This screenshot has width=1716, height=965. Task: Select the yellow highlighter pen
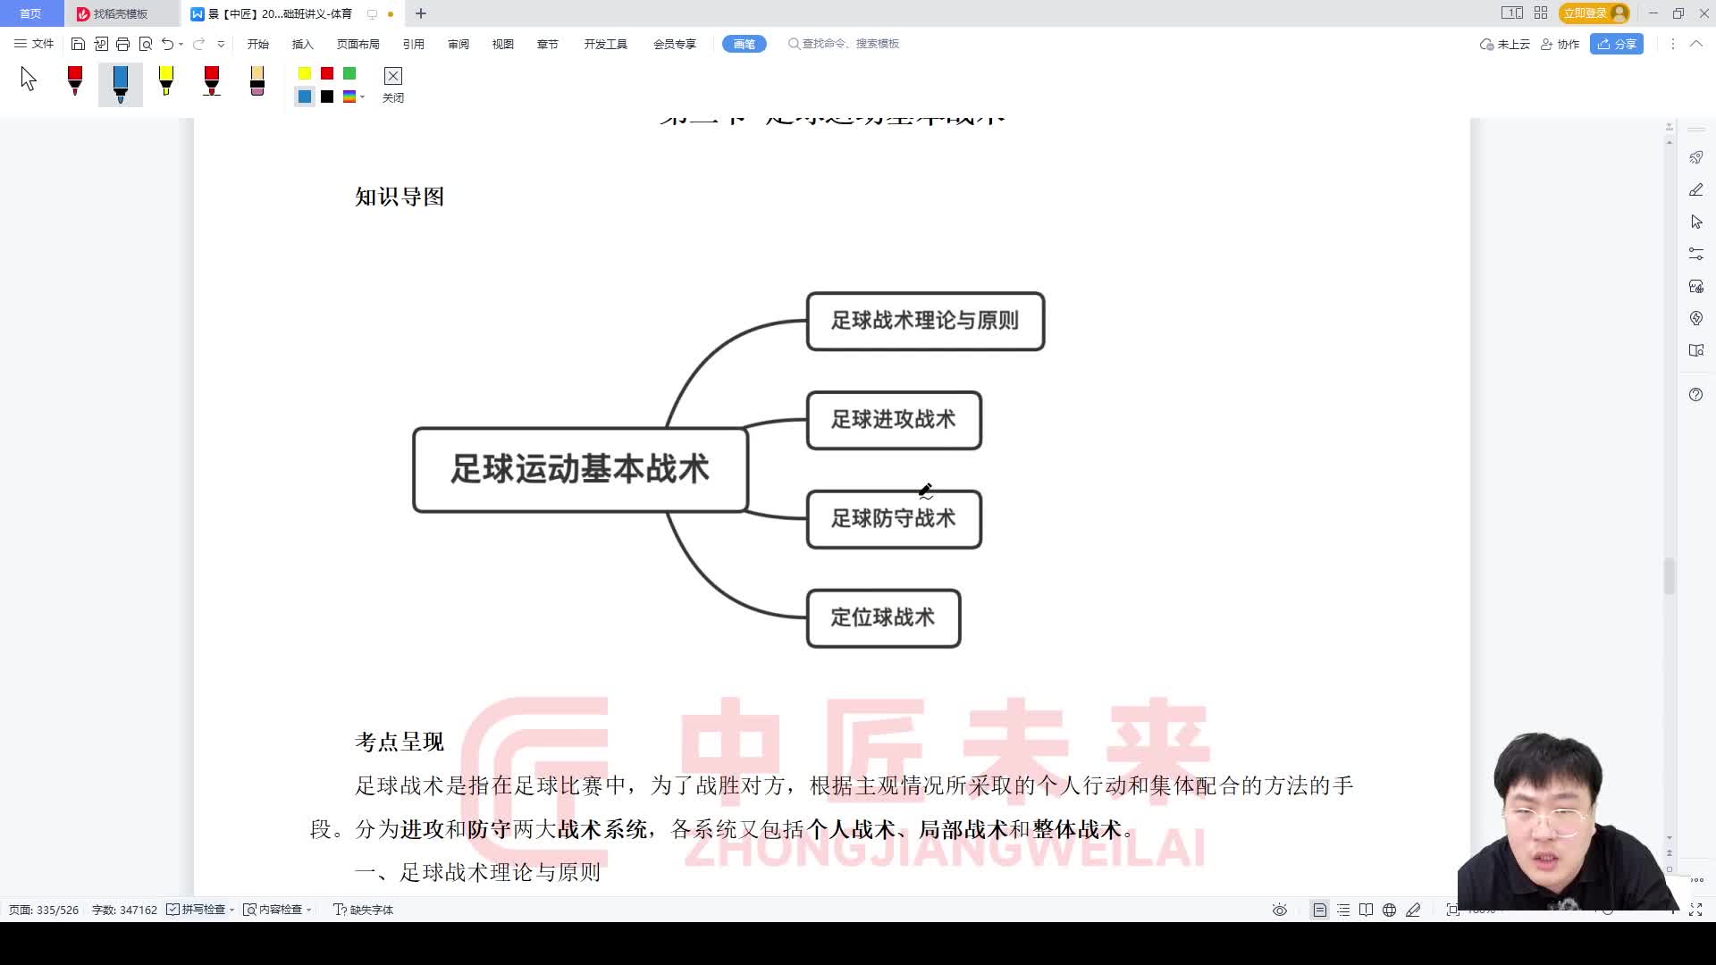pos(166,83)
